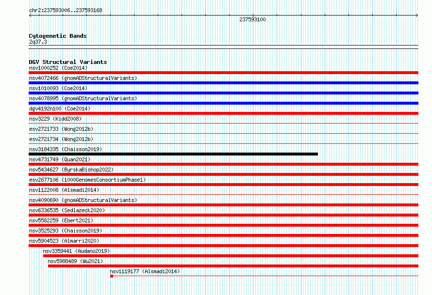Click the red bar under nsv5434627
Image resolution: width=432 pixels, height=295 pixels.
tap(223, 174)
